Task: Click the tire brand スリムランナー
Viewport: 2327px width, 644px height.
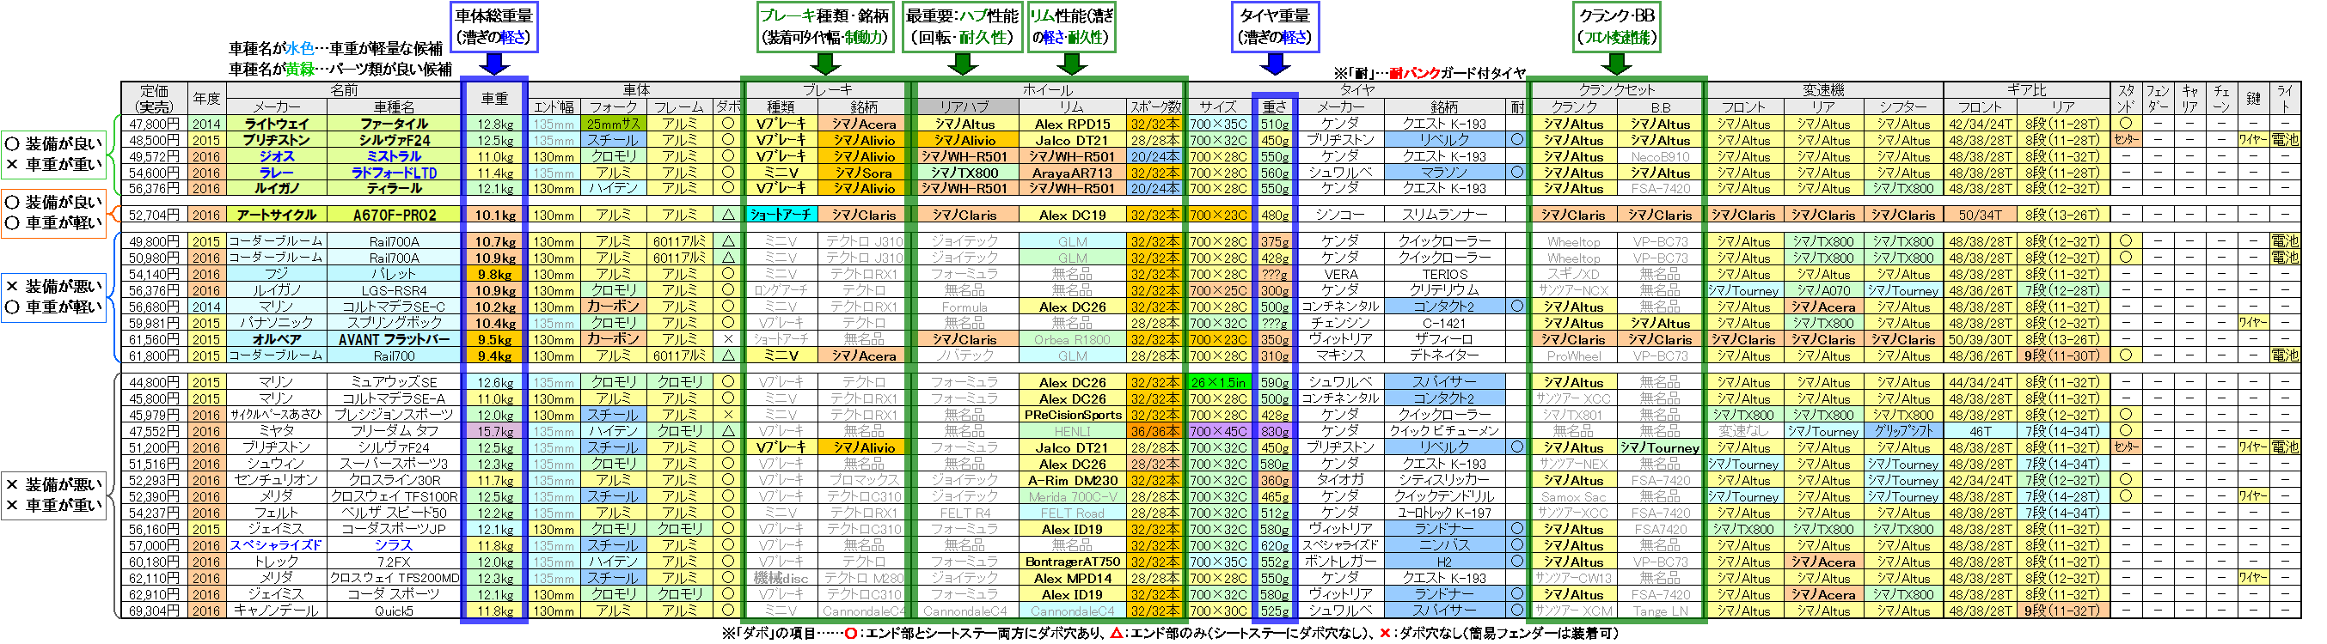Action: (1443, 215)
